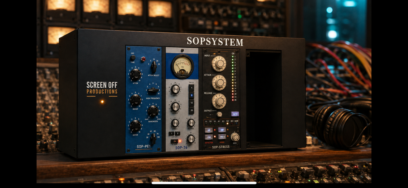
Task: Click the VU meter on SOP-76
Action: point(182,66)
